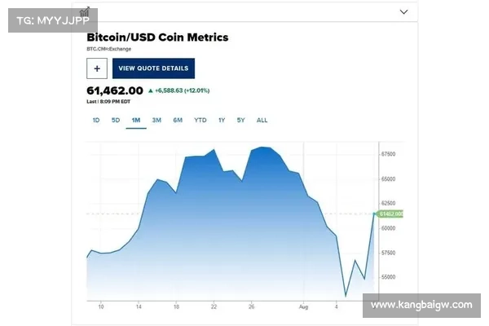The width and height of the screenshot is (489, 326).
Task: Collapse panel using top-right chevron
Action: pos(404,12)
